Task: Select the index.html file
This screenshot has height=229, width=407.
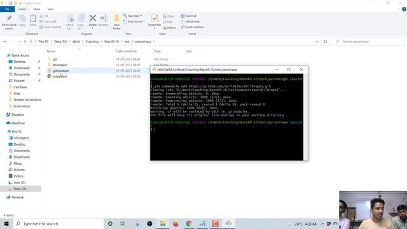Action: coord(60,76)
